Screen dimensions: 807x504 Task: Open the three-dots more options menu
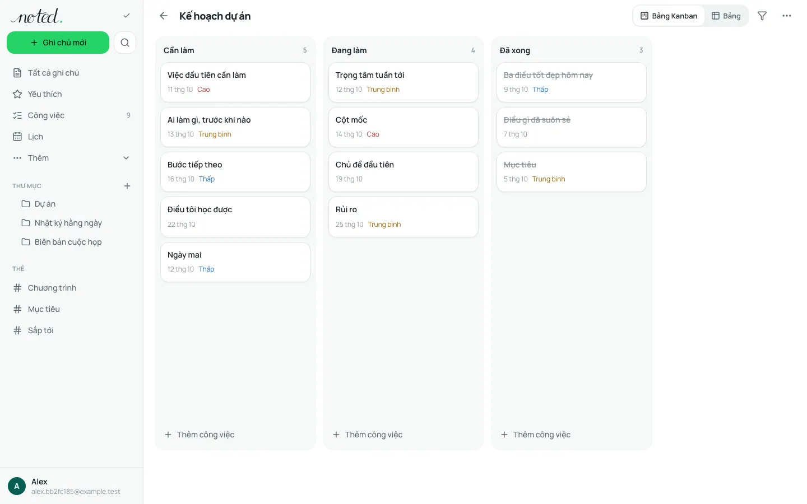[787, 16]
